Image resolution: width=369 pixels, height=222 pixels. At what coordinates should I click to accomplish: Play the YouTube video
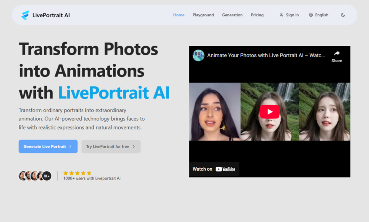[x=270, y=112]
